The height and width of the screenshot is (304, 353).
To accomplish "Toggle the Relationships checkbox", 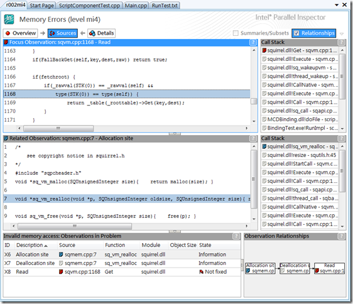I will tap(296, 33).
